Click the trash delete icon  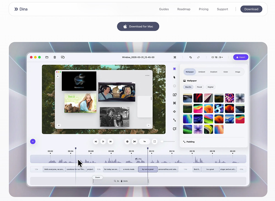point(55,57)
